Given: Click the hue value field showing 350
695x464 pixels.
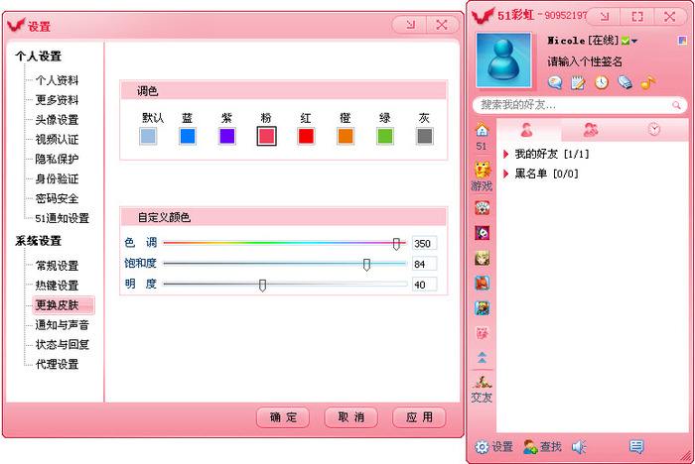Looking at the screenshot, I should coord(425,243).
